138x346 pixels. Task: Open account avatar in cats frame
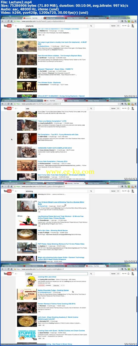coord(132,108)
